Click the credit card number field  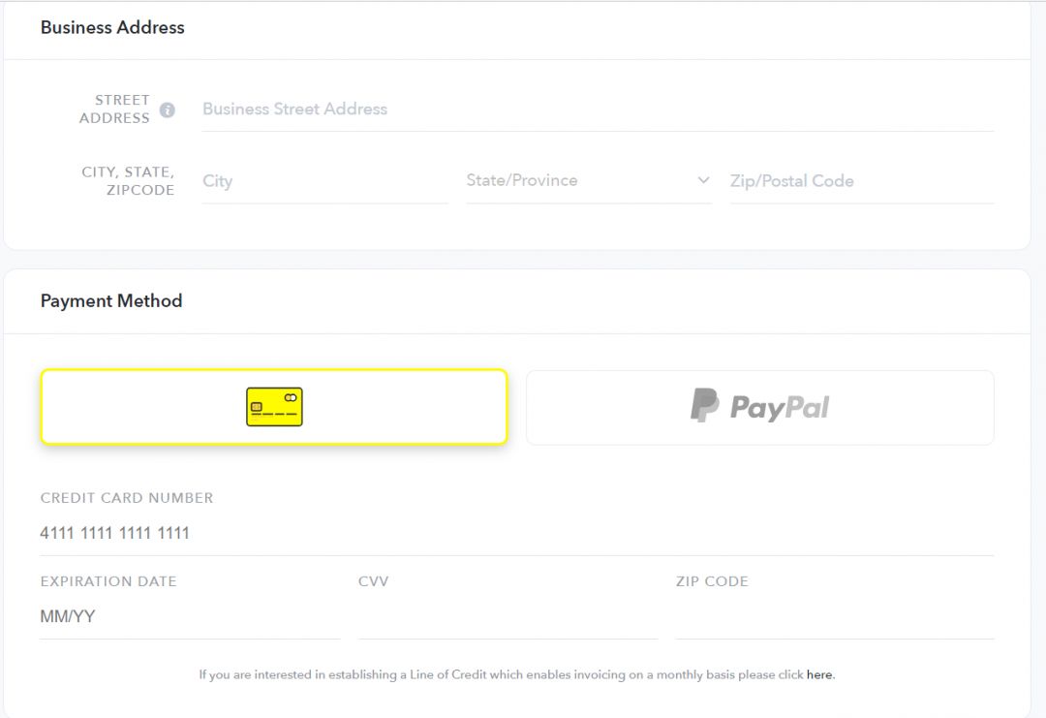[x=517, y=533]
